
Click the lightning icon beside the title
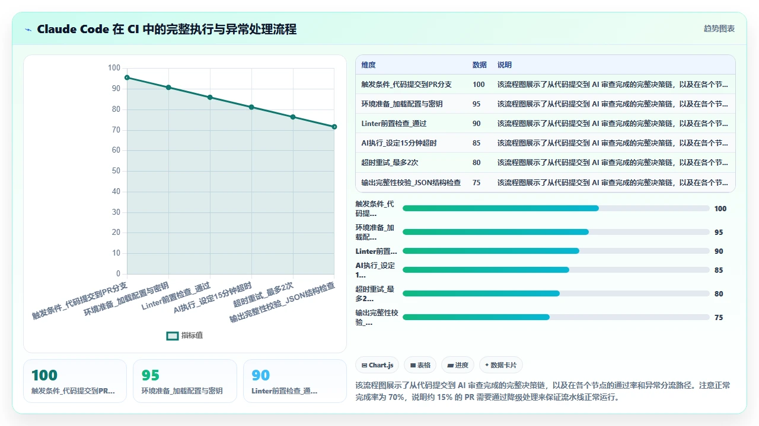(x=28, y=29)
